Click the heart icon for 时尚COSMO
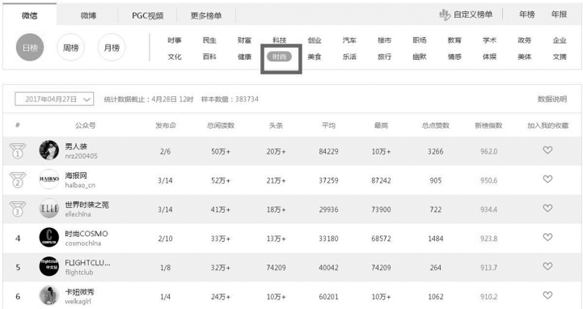This screenshot has width=583, height=309. pyautogui.click(x=547, y=237)
